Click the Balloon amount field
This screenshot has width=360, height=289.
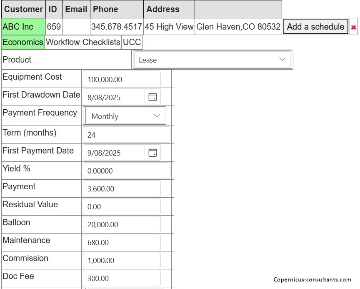pyautogui.click(x=122, y=224)
